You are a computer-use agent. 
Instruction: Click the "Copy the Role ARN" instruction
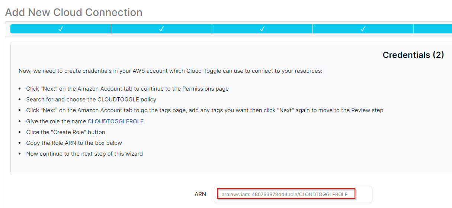click(74, 143)
